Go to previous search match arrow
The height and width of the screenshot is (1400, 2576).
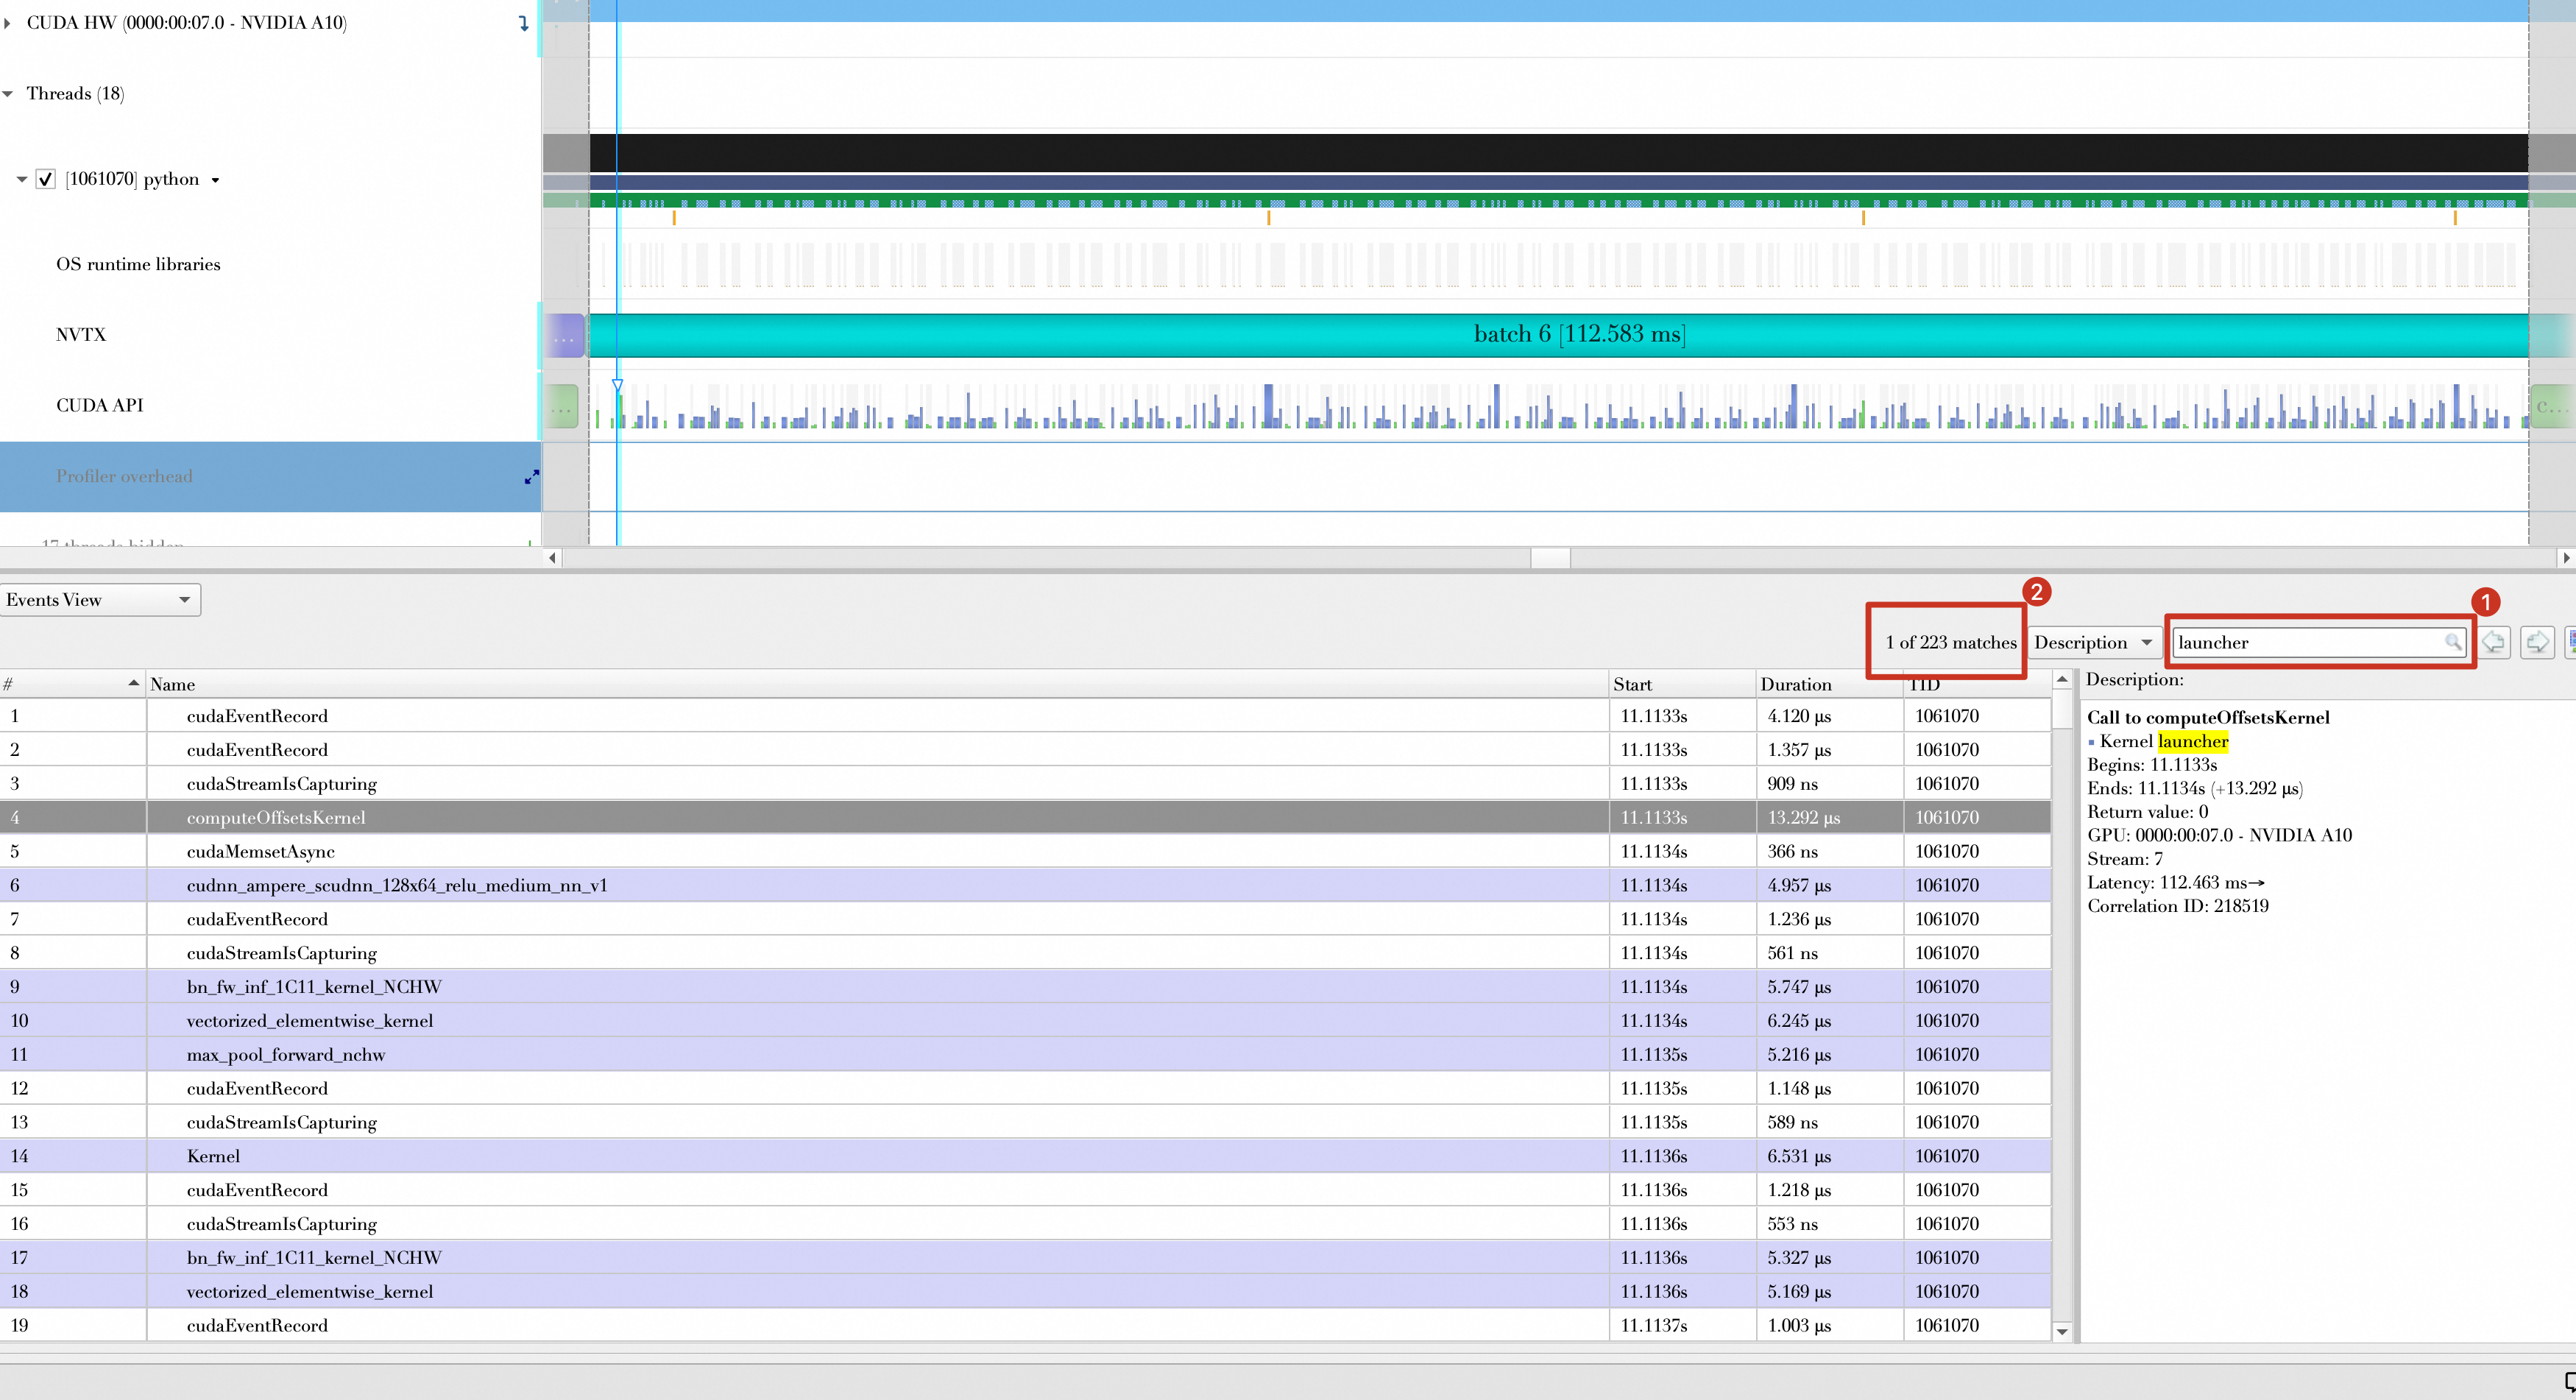(x=2494, y=642)
